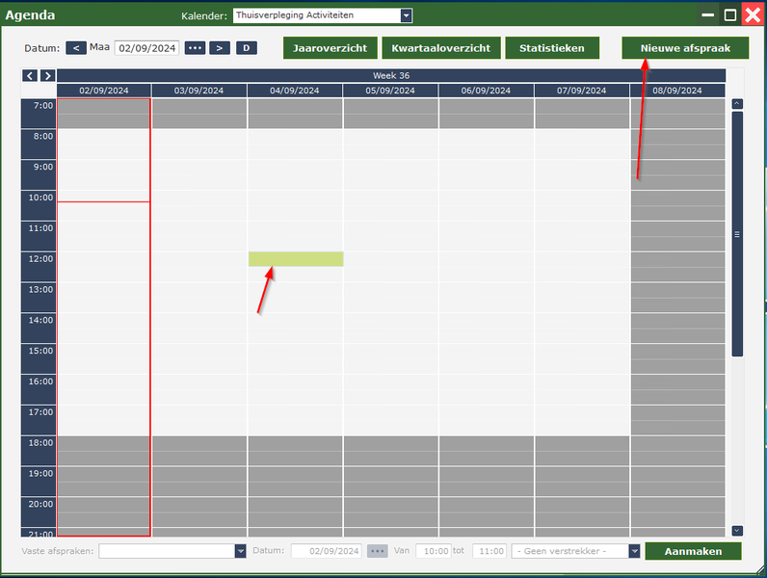Open Kwartaaloverzicht view

tap(440, 48)
